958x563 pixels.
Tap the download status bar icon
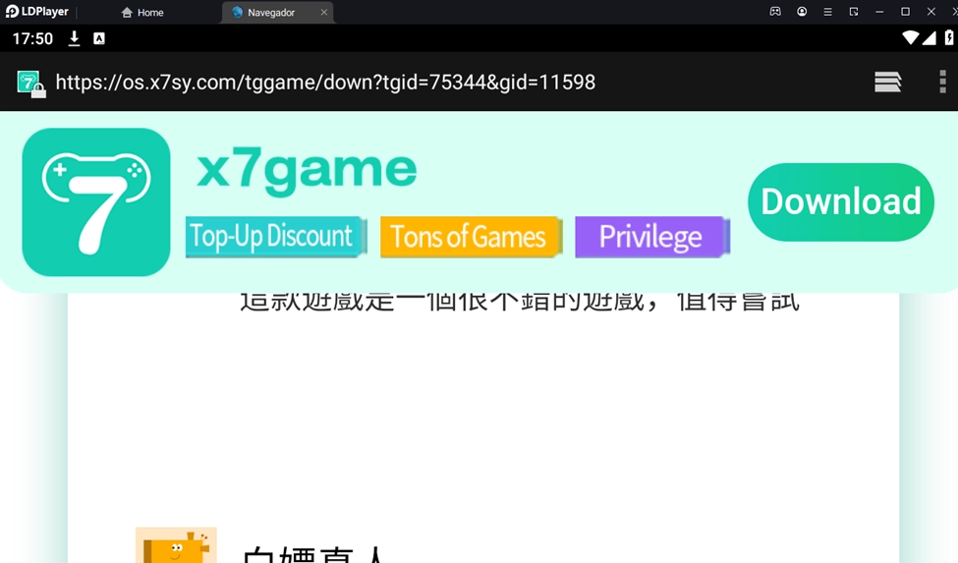(74, 38)
